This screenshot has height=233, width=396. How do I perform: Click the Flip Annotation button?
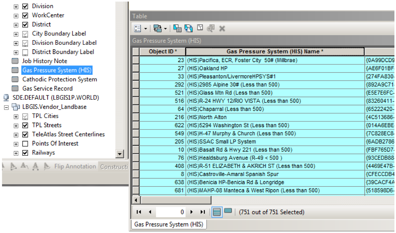click(x=75, y=166)
